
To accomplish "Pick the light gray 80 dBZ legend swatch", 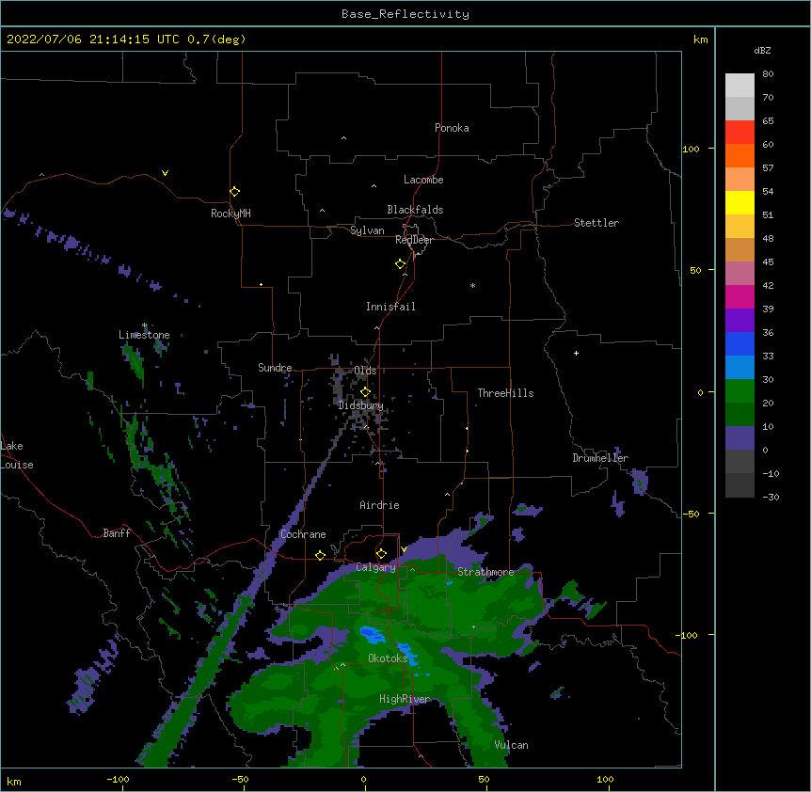I will pos(739,85).
